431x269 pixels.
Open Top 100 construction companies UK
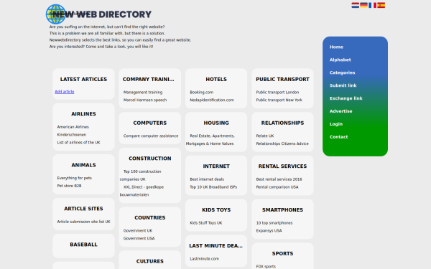pyautogui.click(x=141, y=176)
